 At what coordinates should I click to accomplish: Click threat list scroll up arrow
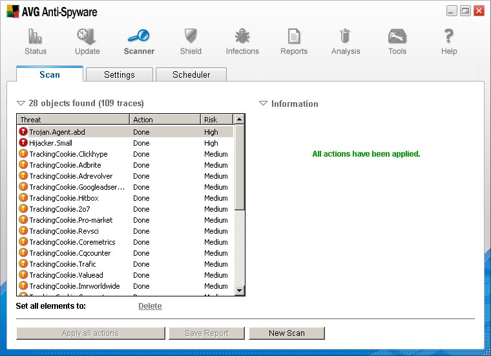coord(239,120)
